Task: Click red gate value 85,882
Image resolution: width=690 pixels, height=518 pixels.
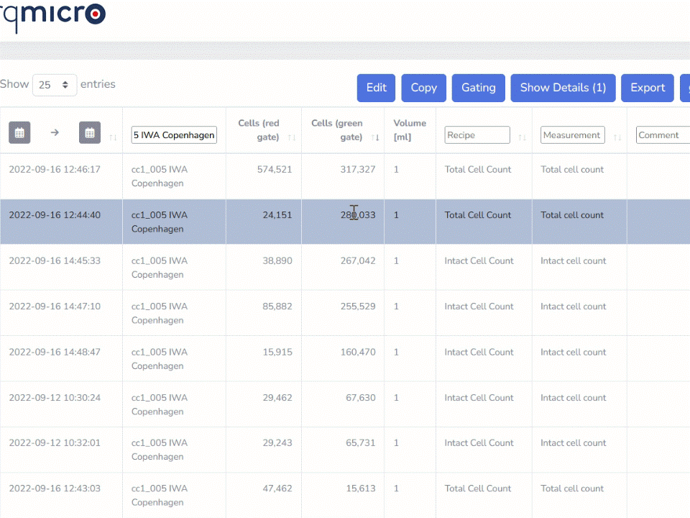Action: 277,306
